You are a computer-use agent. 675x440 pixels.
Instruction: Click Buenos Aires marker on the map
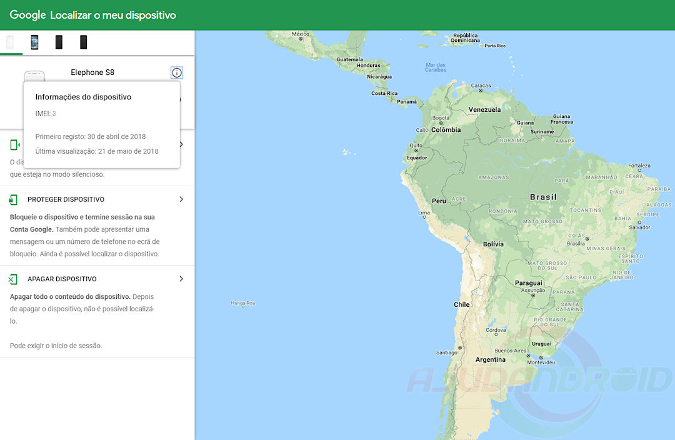[x=528, y=356]
